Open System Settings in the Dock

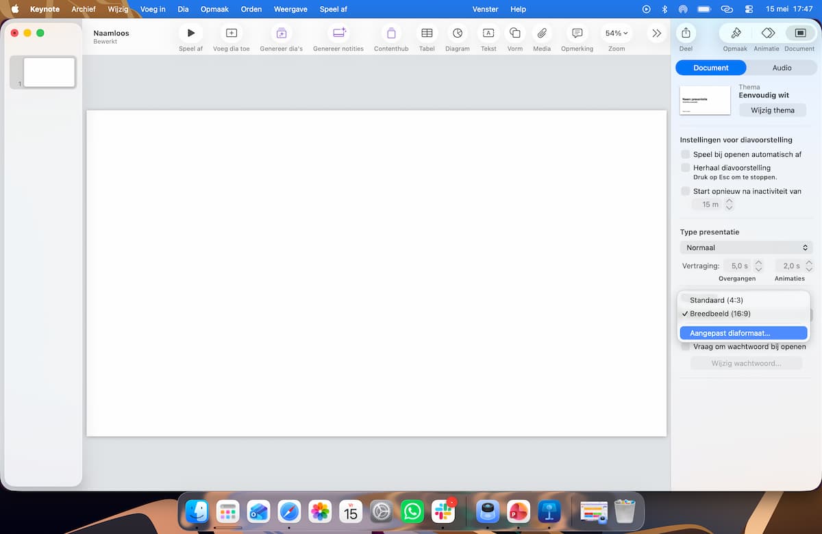click(x=382, y=511)
